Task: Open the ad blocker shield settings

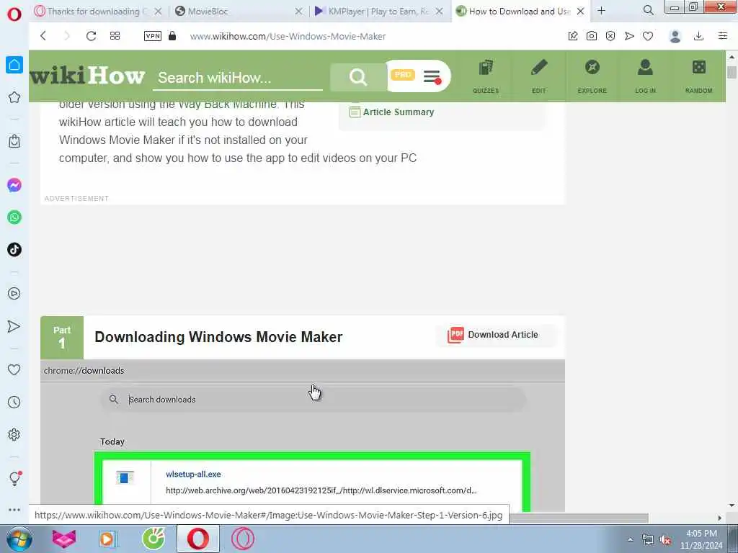Action: click(x=610, y=36)
